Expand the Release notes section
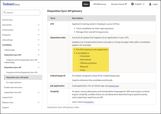This screenshot has width=161, height=114. [x=39, y=102]
